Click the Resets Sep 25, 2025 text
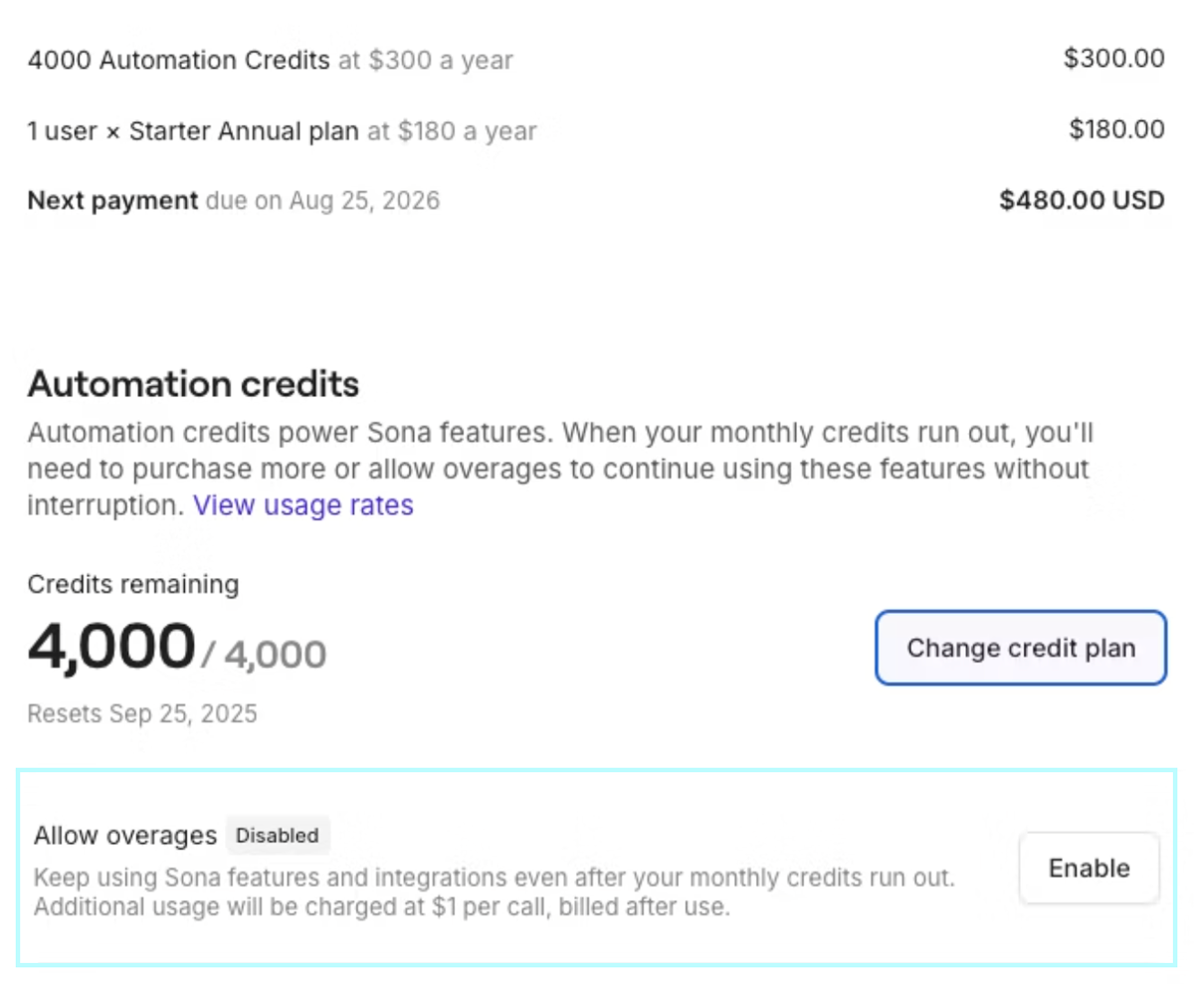This screenshot has height=984, width=1194. click(141, 713)
